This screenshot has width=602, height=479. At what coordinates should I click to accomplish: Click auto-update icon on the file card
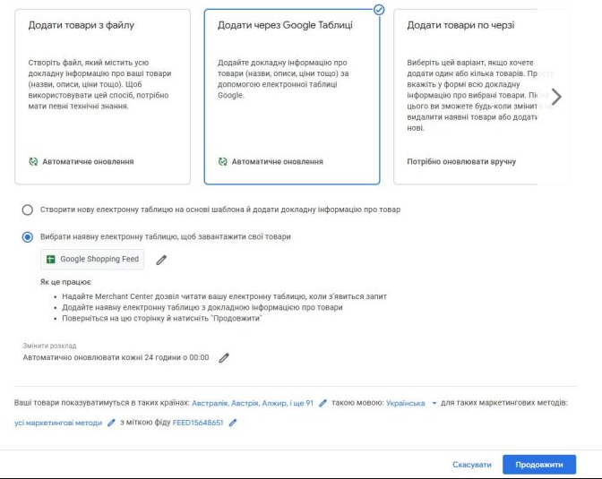coord(33,161)
